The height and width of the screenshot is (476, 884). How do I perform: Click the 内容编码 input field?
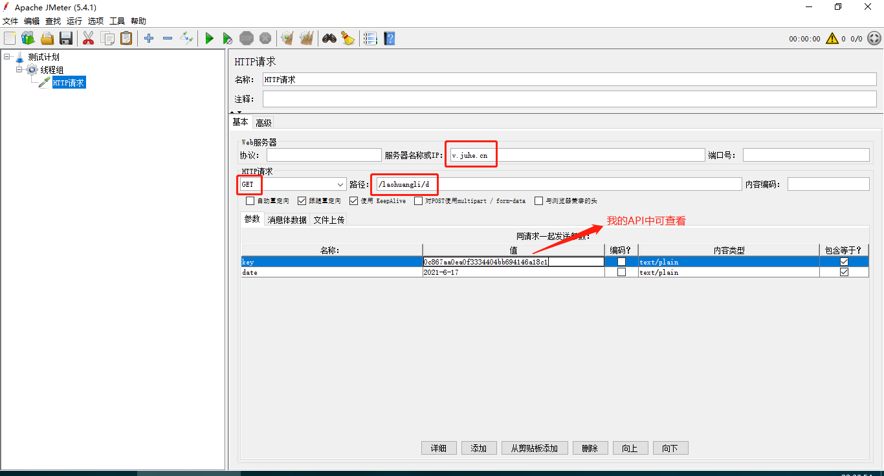coord(828,184)
